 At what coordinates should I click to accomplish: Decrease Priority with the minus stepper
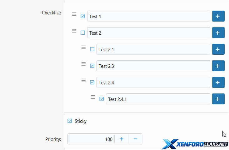135,139
